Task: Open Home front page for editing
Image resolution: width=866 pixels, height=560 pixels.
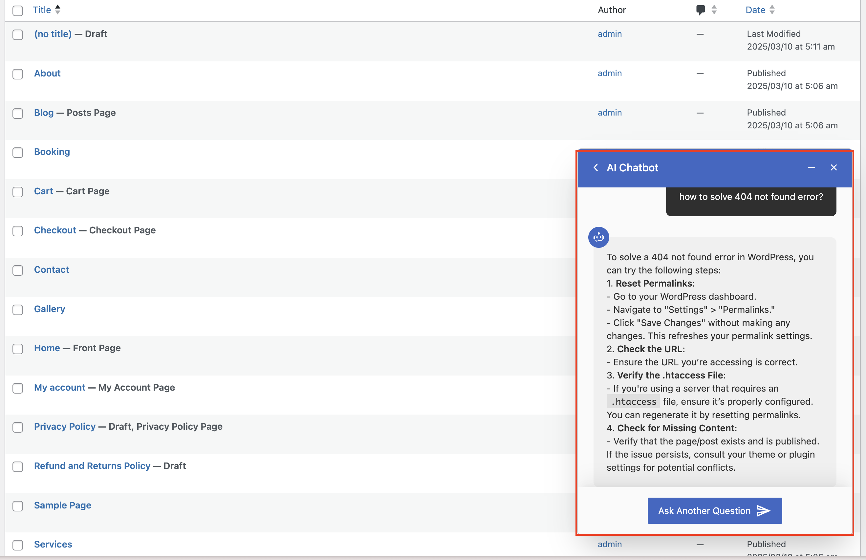Action: [47, 348]
